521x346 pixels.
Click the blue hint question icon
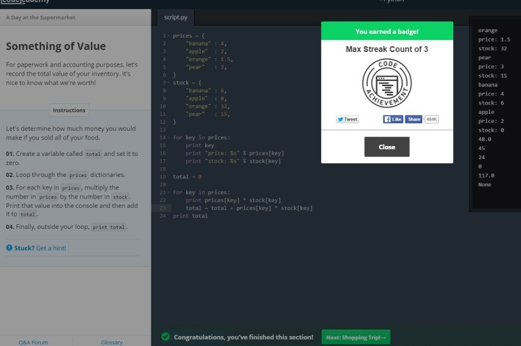pyautogui.click(x=9, y=247)
